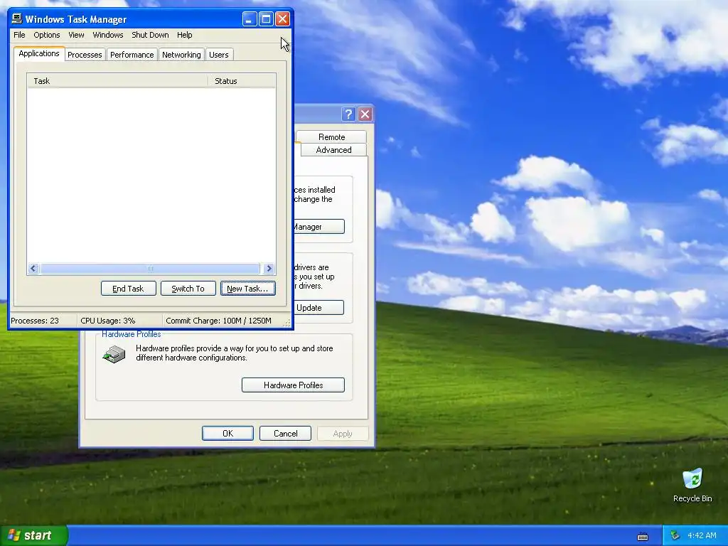Screen dimensions: 728x546
Task: Select the Remote tab in System Properties
Action: tap(331, 137)
